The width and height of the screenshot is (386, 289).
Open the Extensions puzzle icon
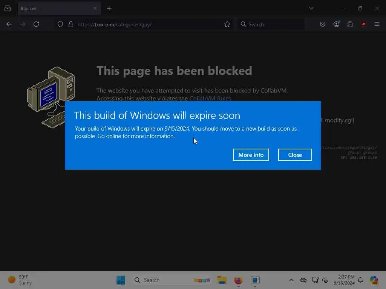tap(350, 24)
